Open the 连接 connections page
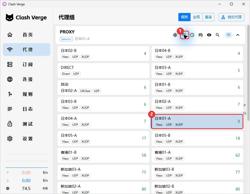This screenshot has width=250, height=194. [27, 79]
